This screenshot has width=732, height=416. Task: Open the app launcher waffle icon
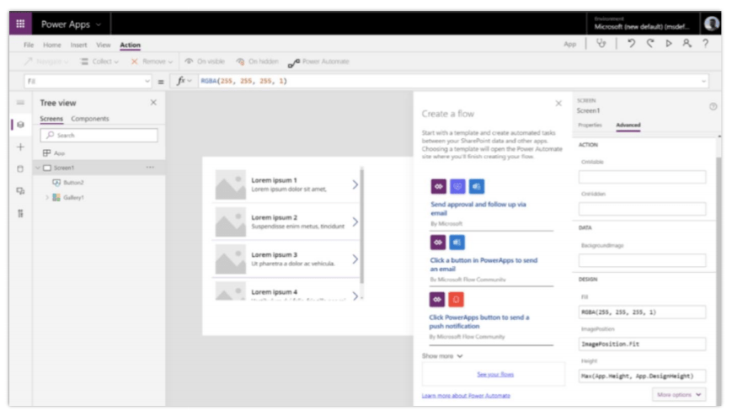click(x=20, y=24)
